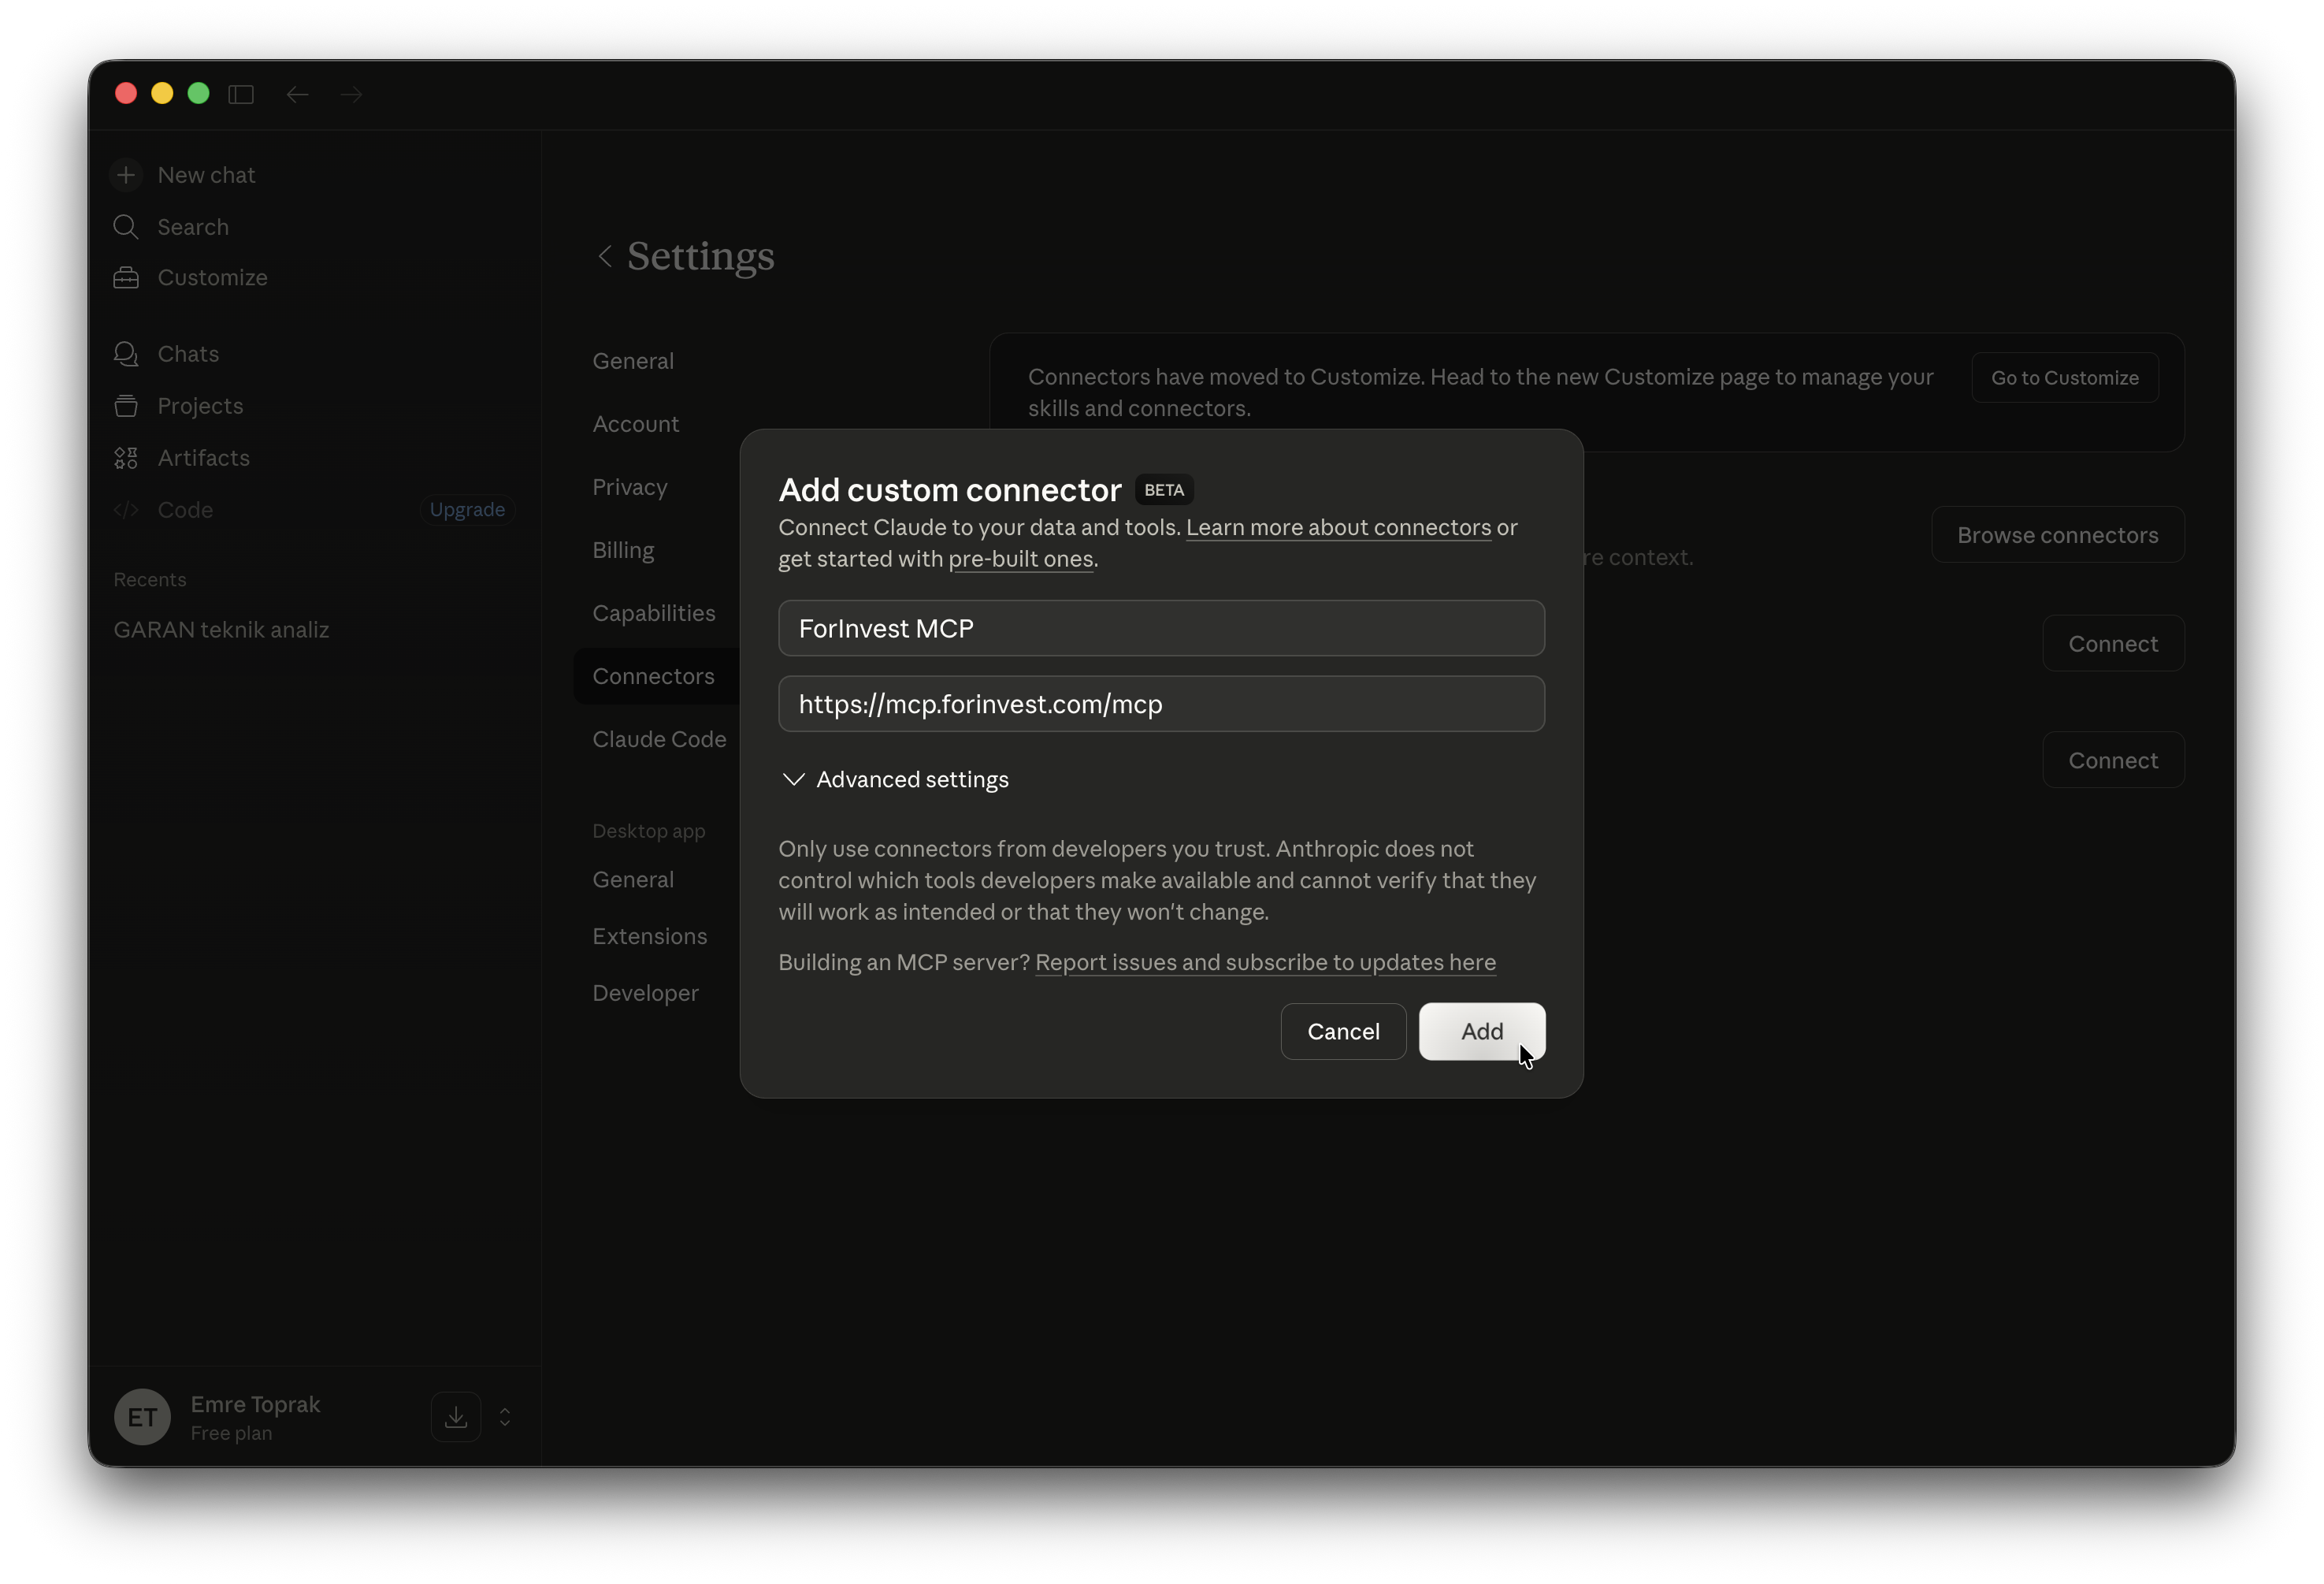The image size is (2324, 1584).
Task: Open Code in the sidebar
Action: (163, 511)
